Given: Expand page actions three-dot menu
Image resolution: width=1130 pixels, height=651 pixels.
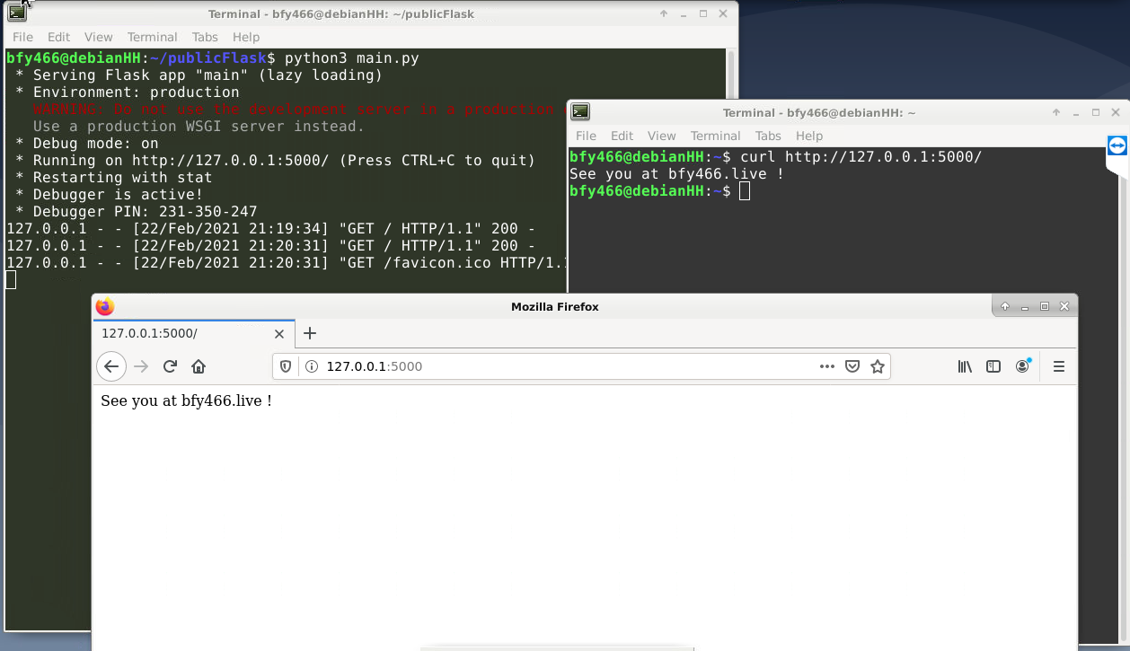Looking at the screenshot, I should [x=827, y=366].
